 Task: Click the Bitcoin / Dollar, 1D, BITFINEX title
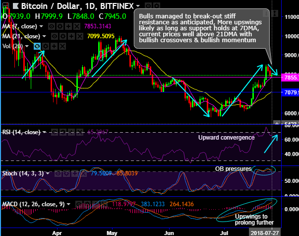pyautogui.click(x=77, y=6)
